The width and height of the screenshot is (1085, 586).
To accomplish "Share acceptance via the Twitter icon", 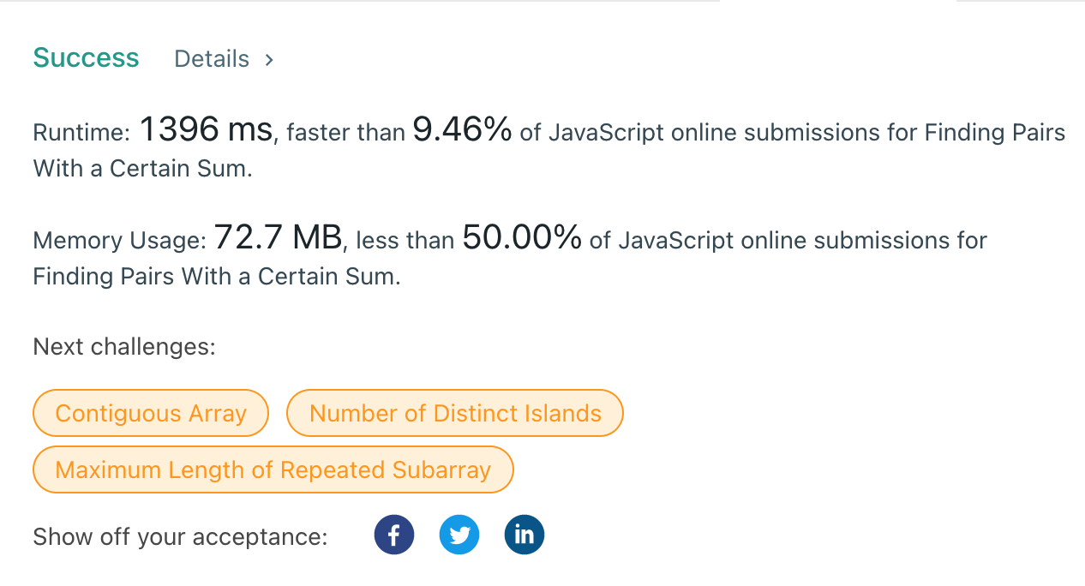I will coord(459,535).
